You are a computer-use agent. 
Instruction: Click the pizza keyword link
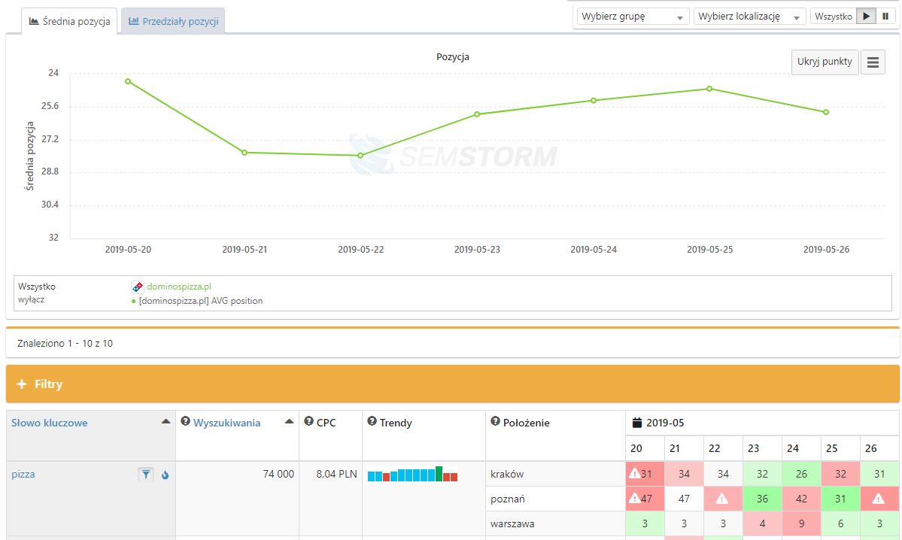pos(23,475)
